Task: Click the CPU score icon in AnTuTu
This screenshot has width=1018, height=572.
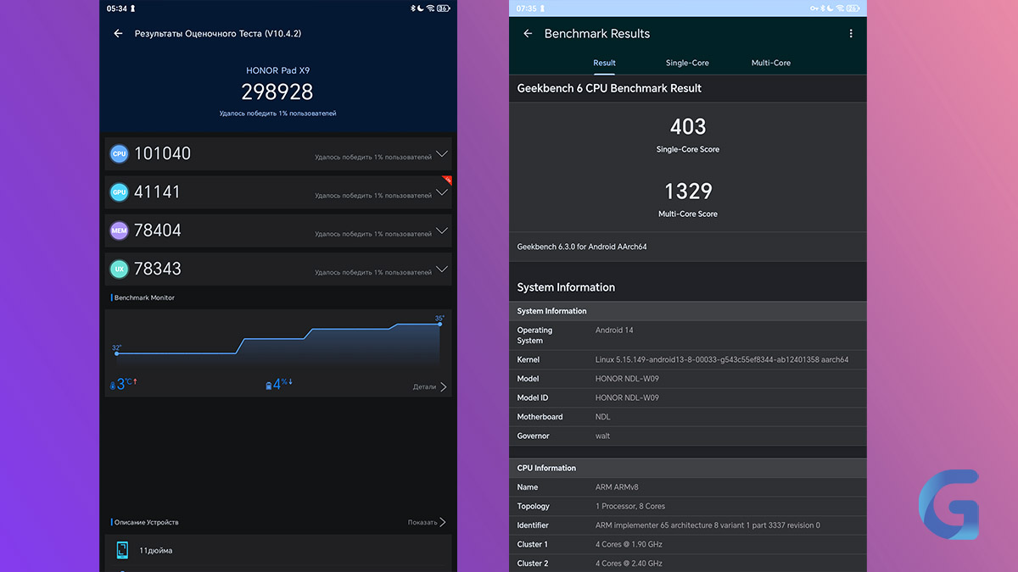Action: [120, 153]
